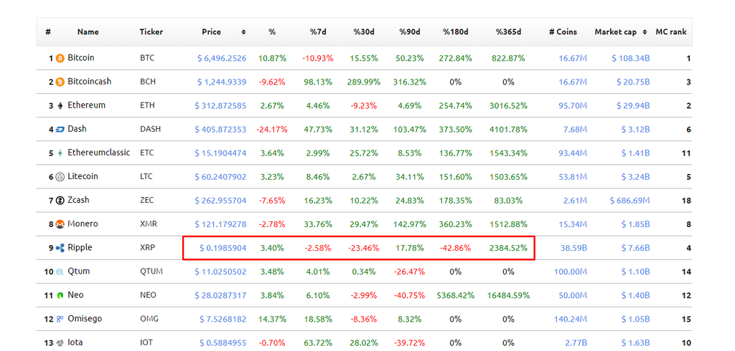Open the Omisego name link

coord(85,318)
